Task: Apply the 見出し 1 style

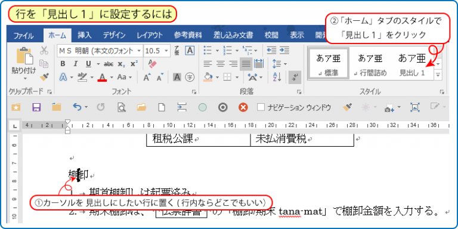Action: (412, 64)
